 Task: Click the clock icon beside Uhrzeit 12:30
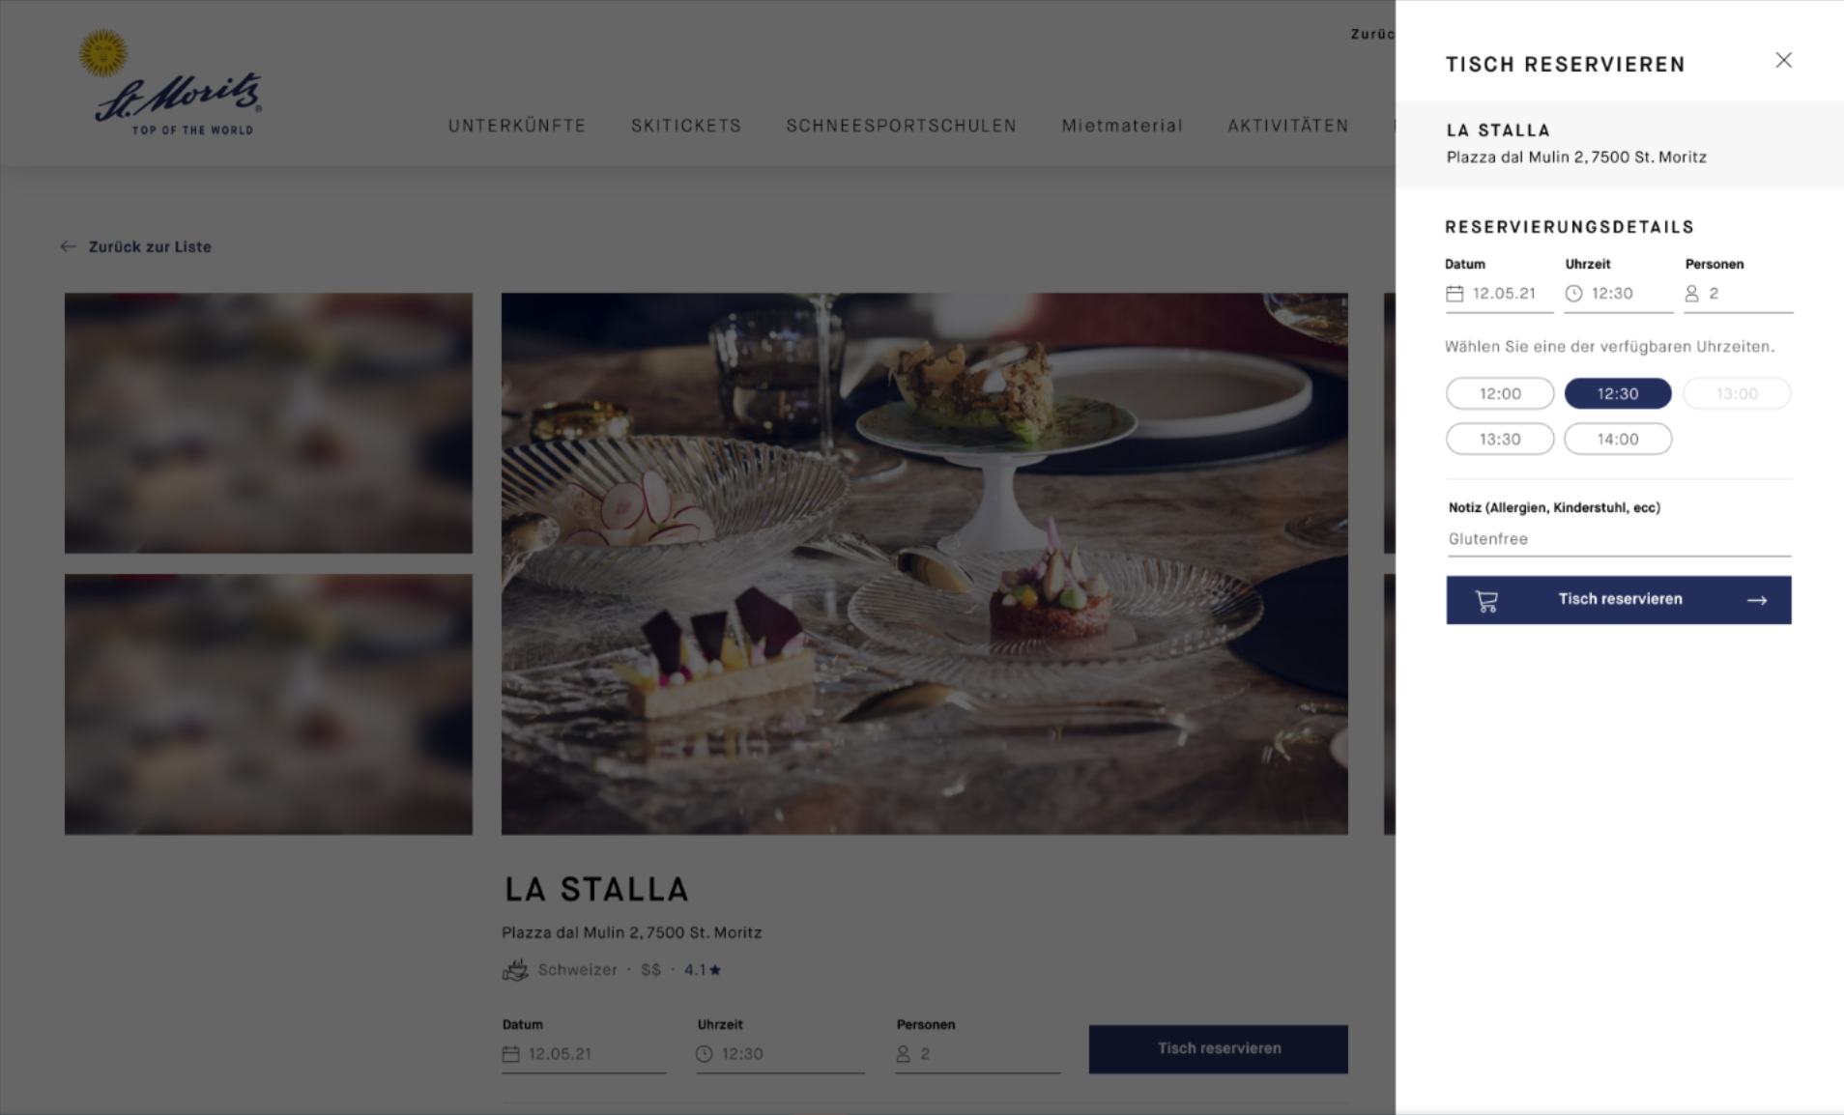[1573, 294]
